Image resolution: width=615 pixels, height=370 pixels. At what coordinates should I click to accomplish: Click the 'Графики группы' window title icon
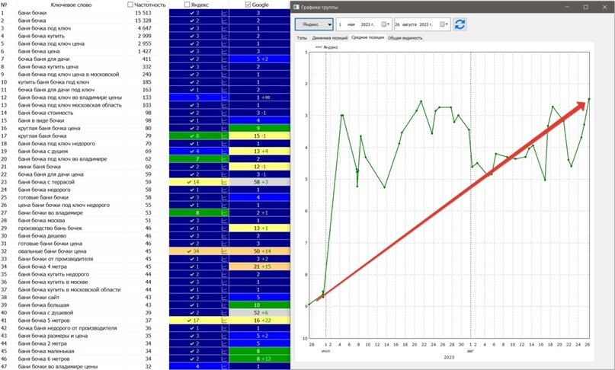(x=296, y=7)
